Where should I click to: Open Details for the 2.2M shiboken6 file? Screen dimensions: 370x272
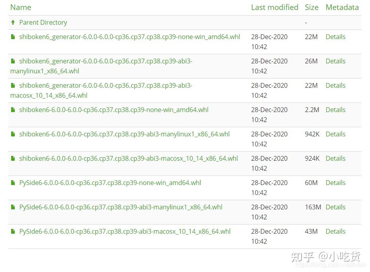(x=335, y=110)
